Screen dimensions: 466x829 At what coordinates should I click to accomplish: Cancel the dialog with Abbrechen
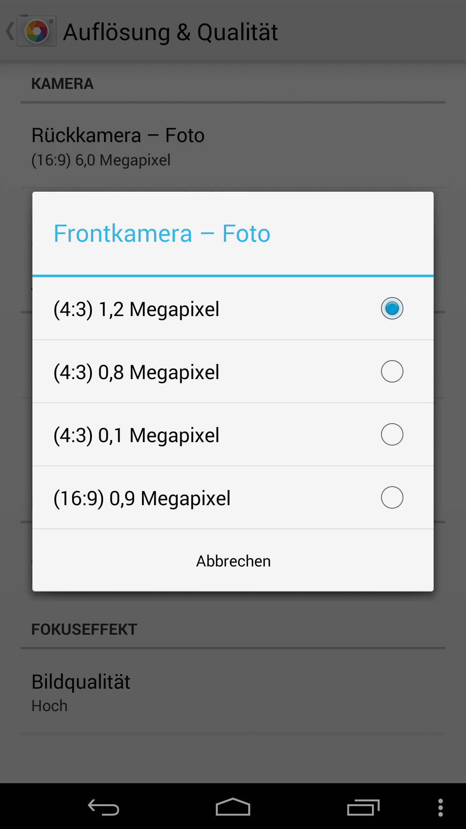point(233,561)
